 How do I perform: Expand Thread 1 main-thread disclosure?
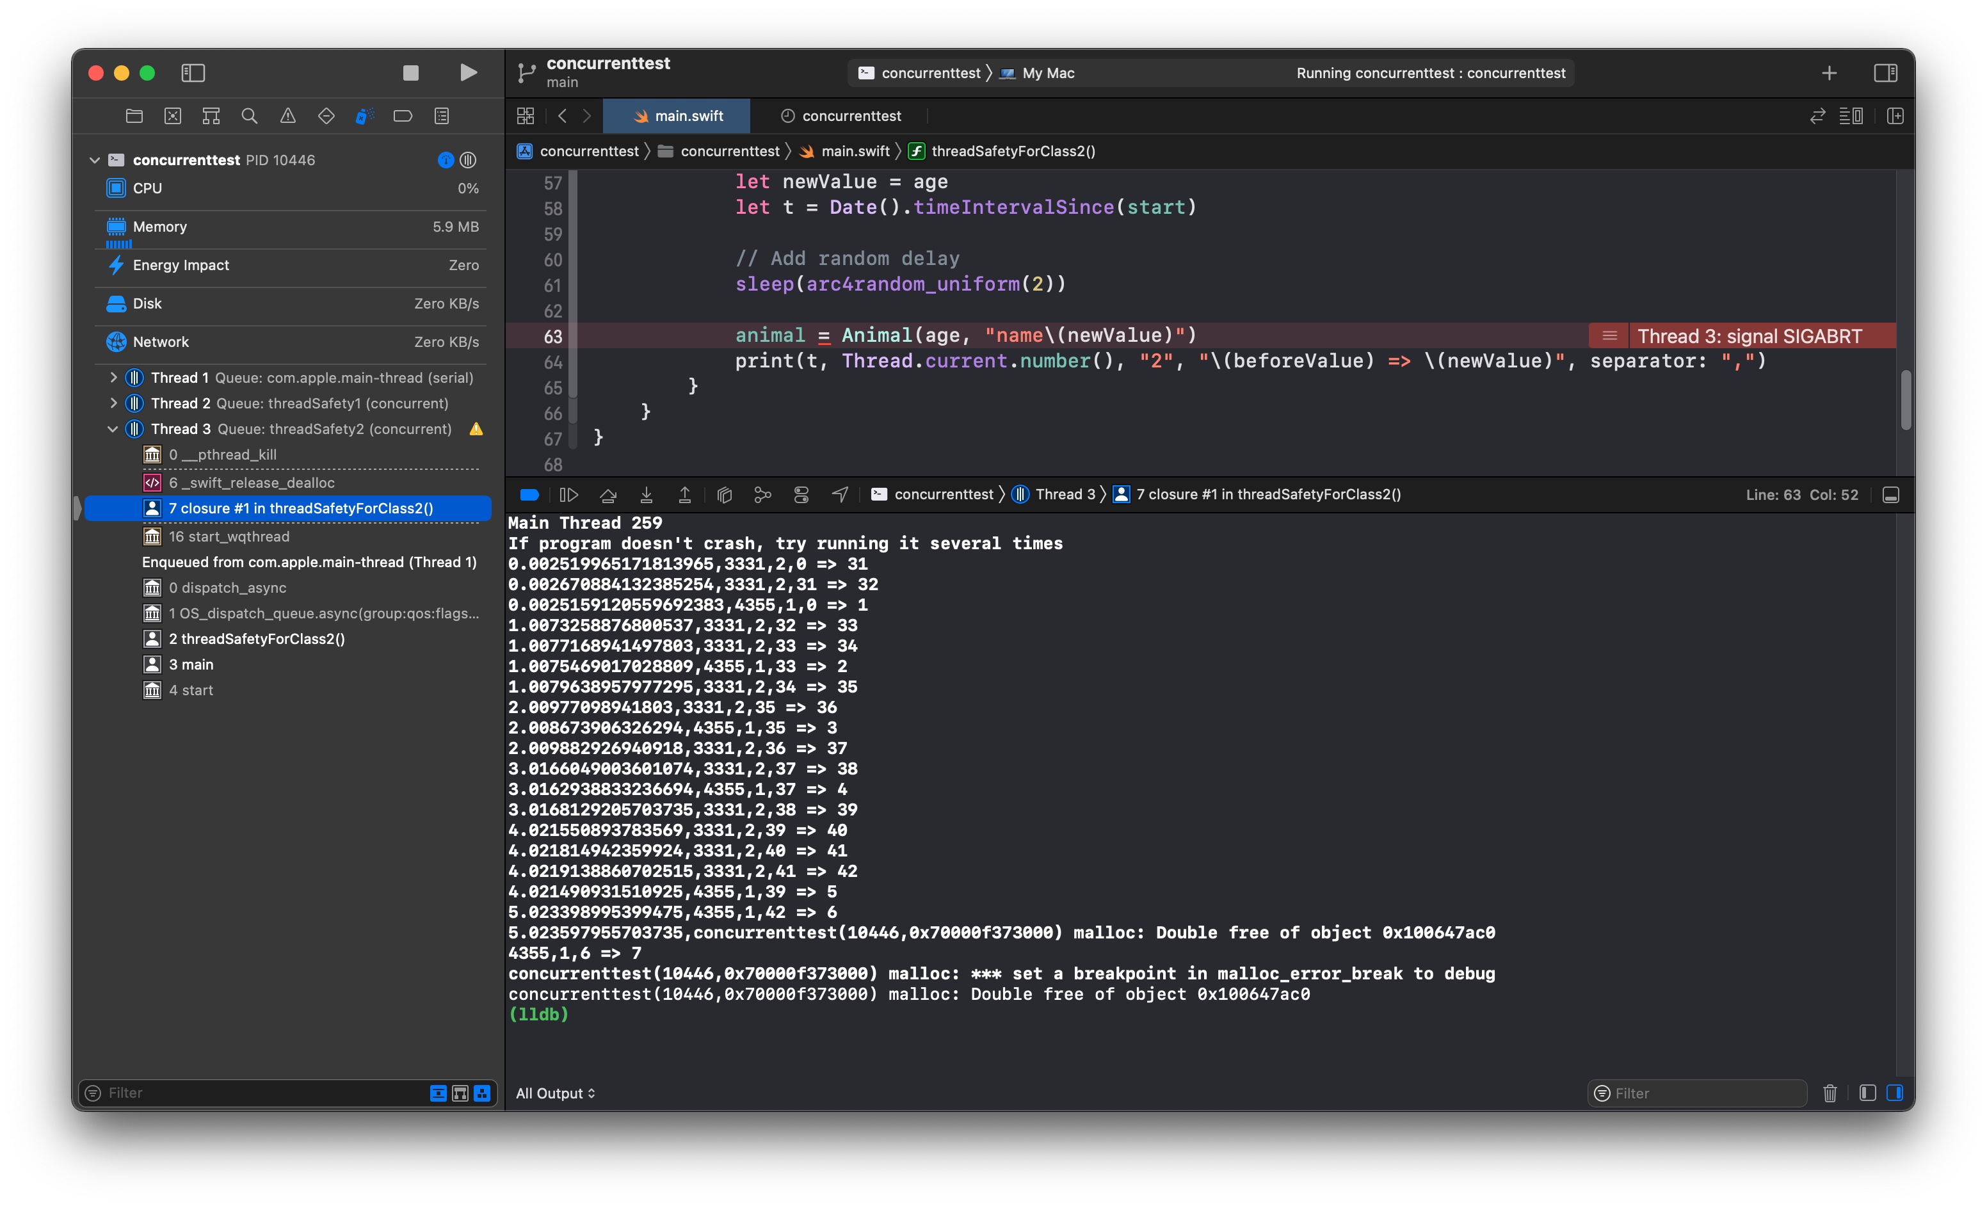point(113,377)
